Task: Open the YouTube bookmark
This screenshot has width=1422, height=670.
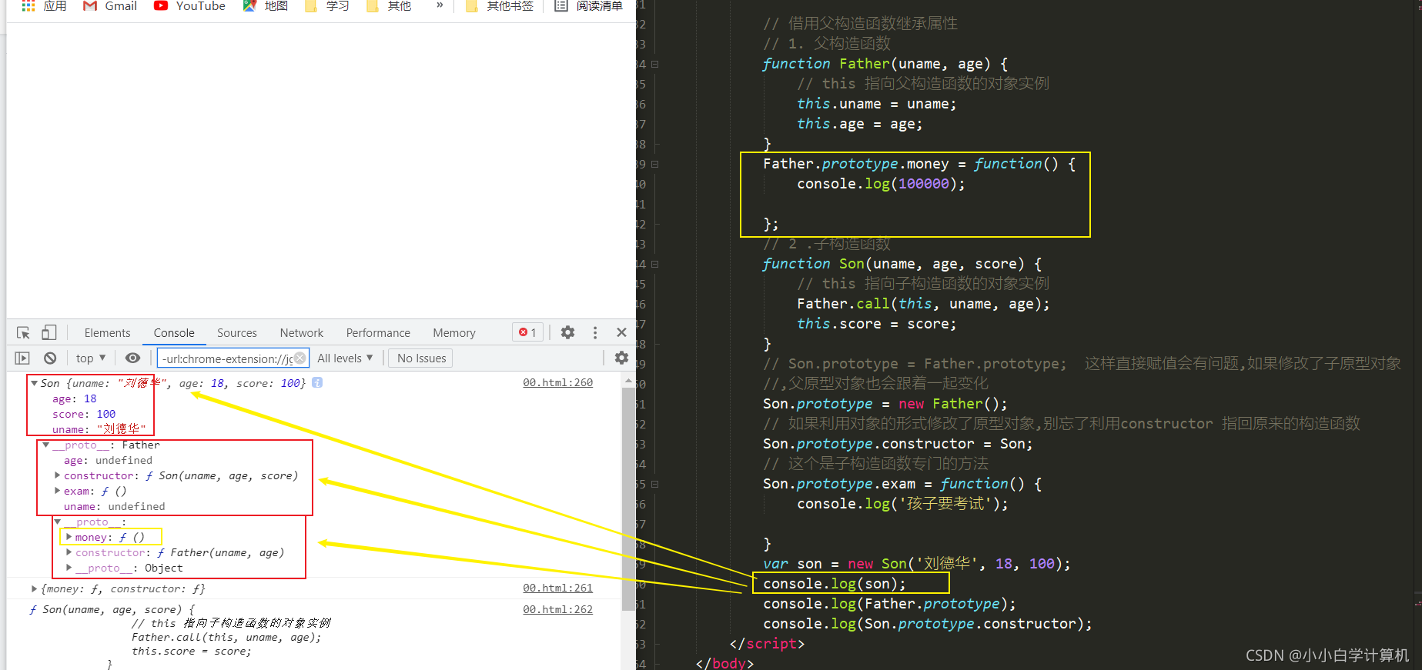Action: [189, 5]
